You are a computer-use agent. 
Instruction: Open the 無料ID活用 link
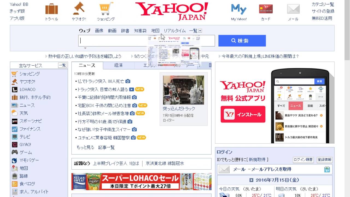(322, 18)
